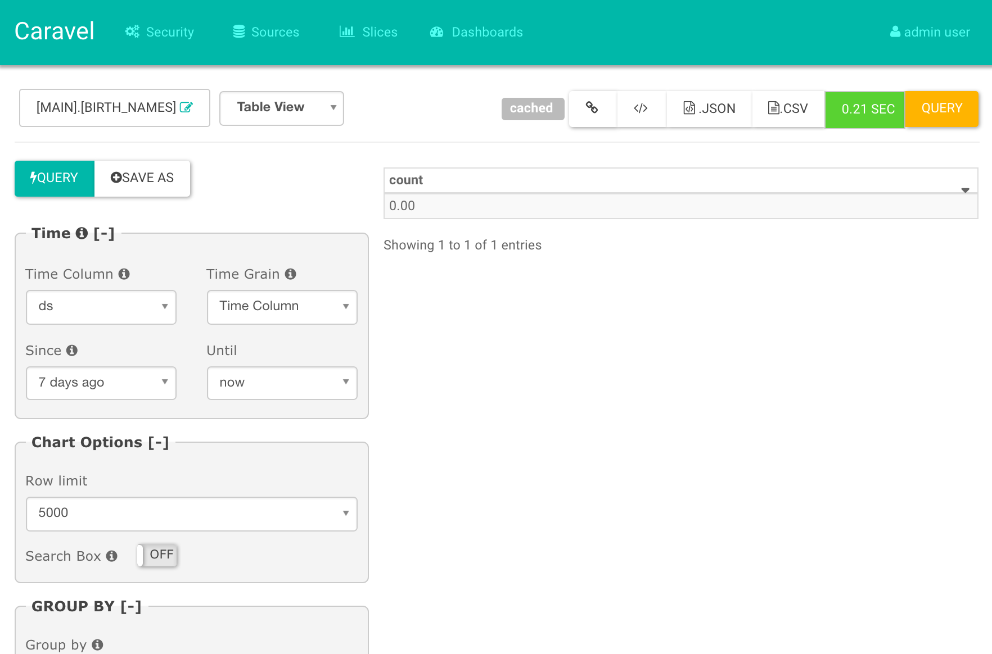This screenshot has height=654, width=992.
Task: Click info icon next to Time Column
Action: 124,274
